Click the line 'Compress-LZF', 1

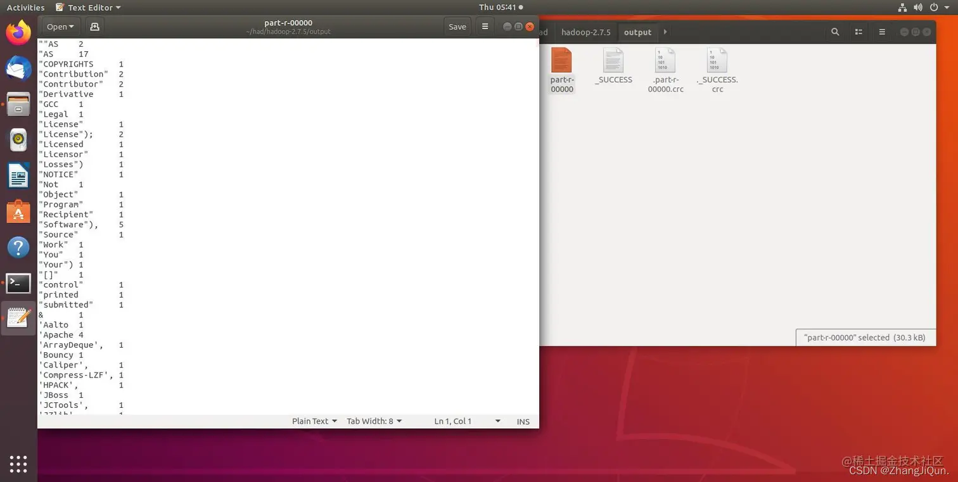[81, 375]
